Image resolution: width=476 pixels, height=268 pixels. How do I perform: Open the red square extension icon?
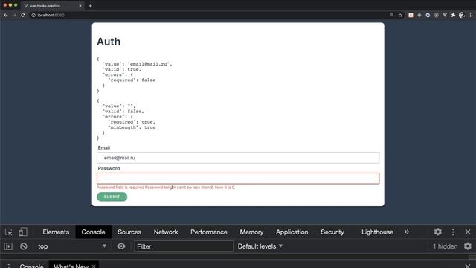coord(411,15)
